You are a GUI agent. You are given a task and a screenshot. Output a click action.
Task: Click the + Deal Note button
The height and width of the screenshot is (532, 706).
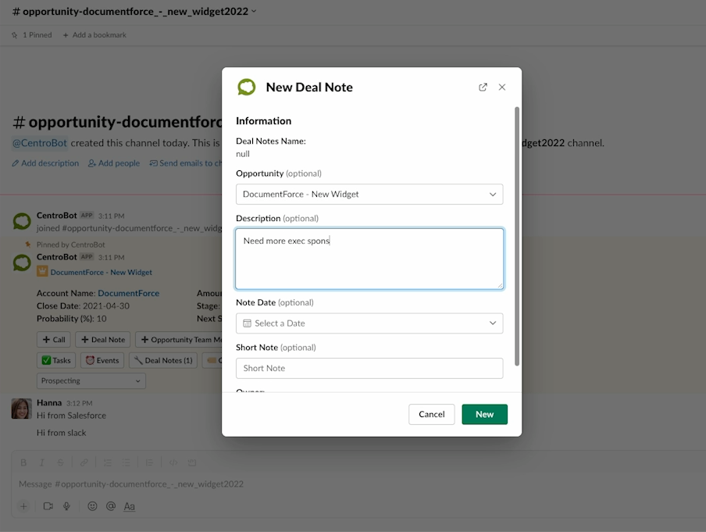103,340
